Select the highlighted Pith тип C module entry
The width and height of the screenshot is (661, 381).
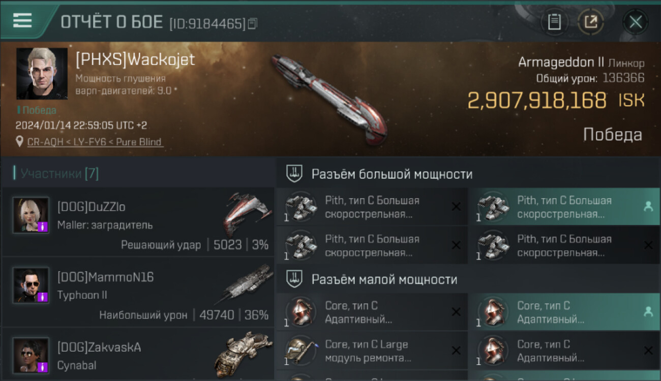pos(564,207)
